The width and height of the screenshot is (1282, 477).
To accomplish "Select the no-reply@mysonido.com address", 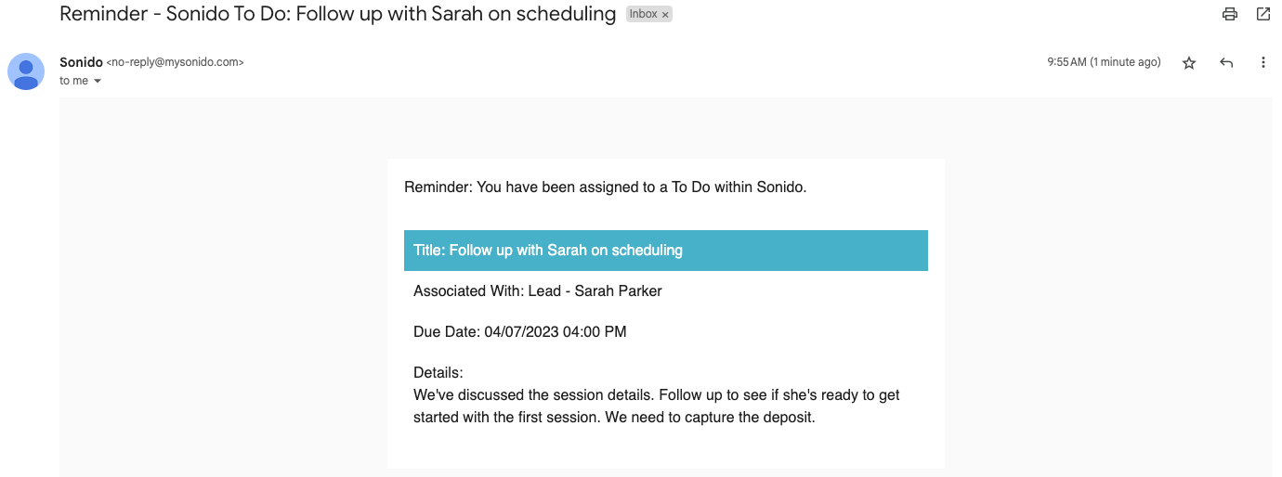I will (176, 62).
